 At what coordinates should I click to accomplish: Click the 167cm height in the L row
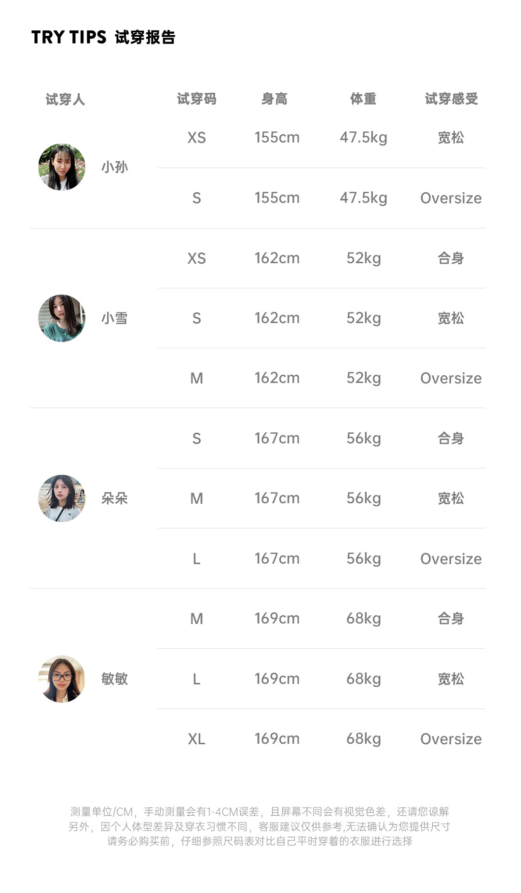[x=277, y=559]
